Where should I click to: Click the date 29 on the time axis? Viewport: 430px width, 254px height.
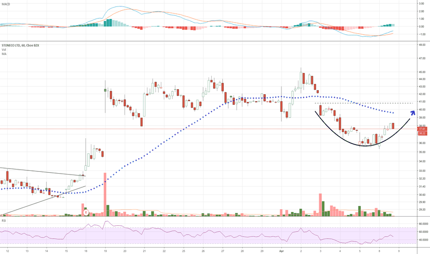(262, 251)
